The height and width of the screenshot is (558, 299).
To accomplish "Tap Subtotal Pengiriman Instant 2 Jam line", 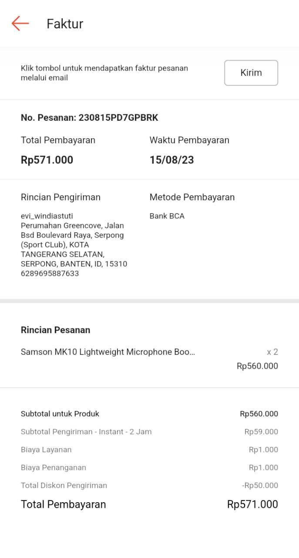I will [86, 432].
